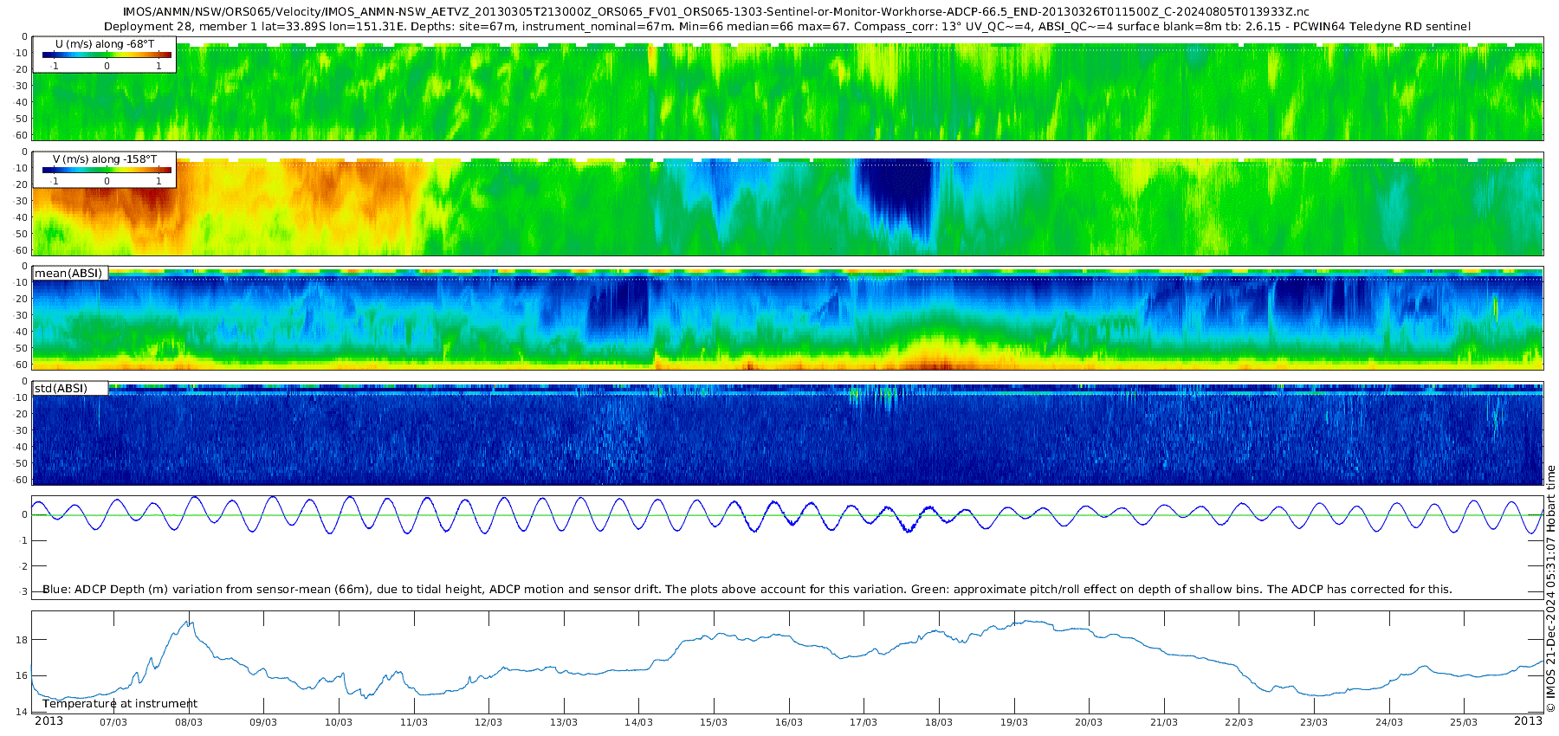Click the Deployment 28 metadata subtitle line

coord(786,26)
